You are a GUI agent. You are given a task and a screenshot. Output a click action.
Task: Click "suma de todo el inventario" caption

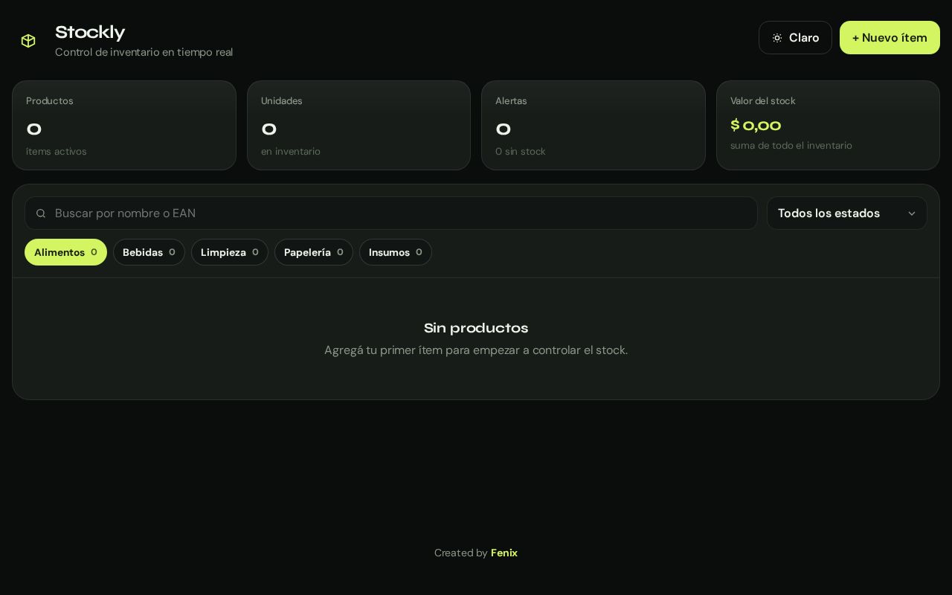[x=791, y=146]
